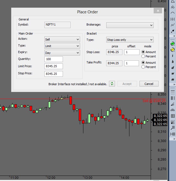Expand overflow arrow below interval toolbar

point(174,84)
